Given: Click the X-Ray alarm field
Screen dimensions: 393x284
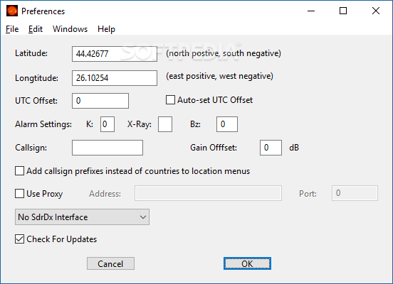Looking at the screenshot, I should point(165,124).
